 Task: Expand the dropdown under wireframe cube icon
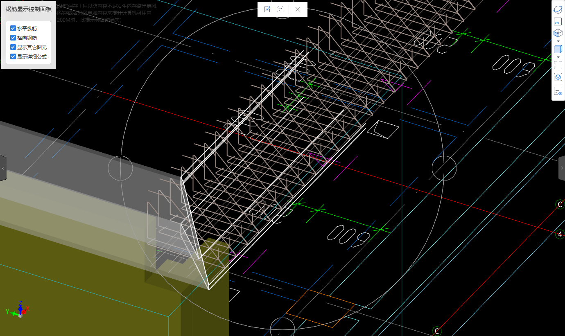tap(558, 41)
